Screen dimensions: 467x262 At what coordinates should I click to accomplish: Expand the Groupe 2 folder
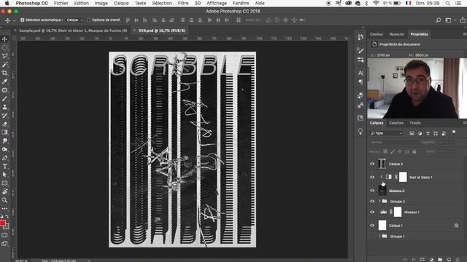click(x=379, y=202)
